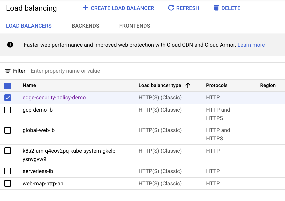Select the gcp-demo-lb row checkbox
285x201 pixels.
point(8,110)
